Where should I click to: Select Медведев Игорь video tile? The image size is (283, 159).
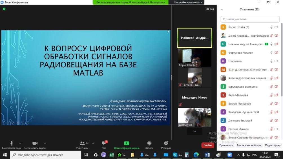click(194, 98)
